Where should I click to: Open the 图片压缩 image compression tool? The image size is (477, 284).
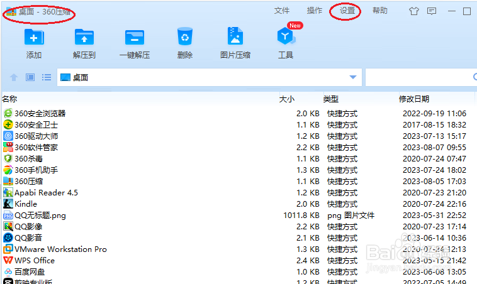coord(235,36)
